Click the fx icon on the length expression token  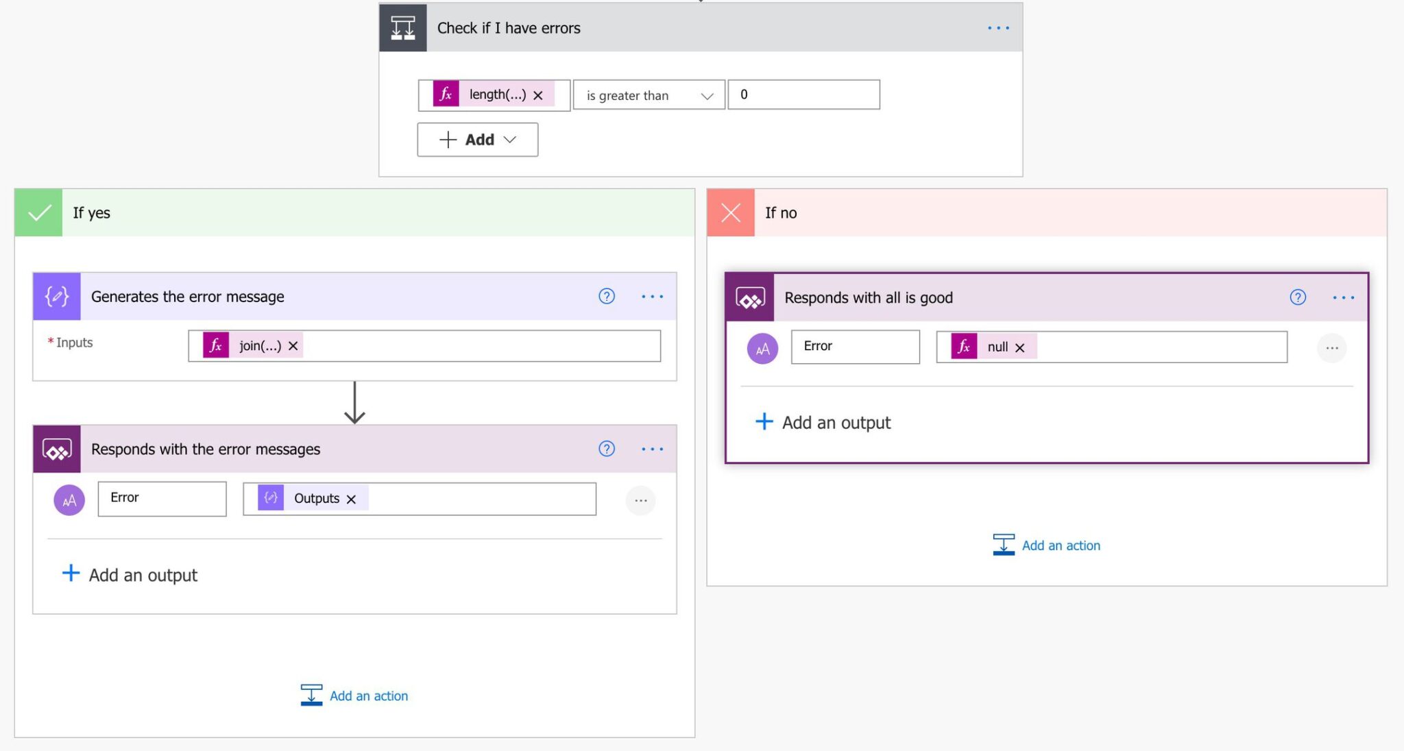[x=444, y=95]
